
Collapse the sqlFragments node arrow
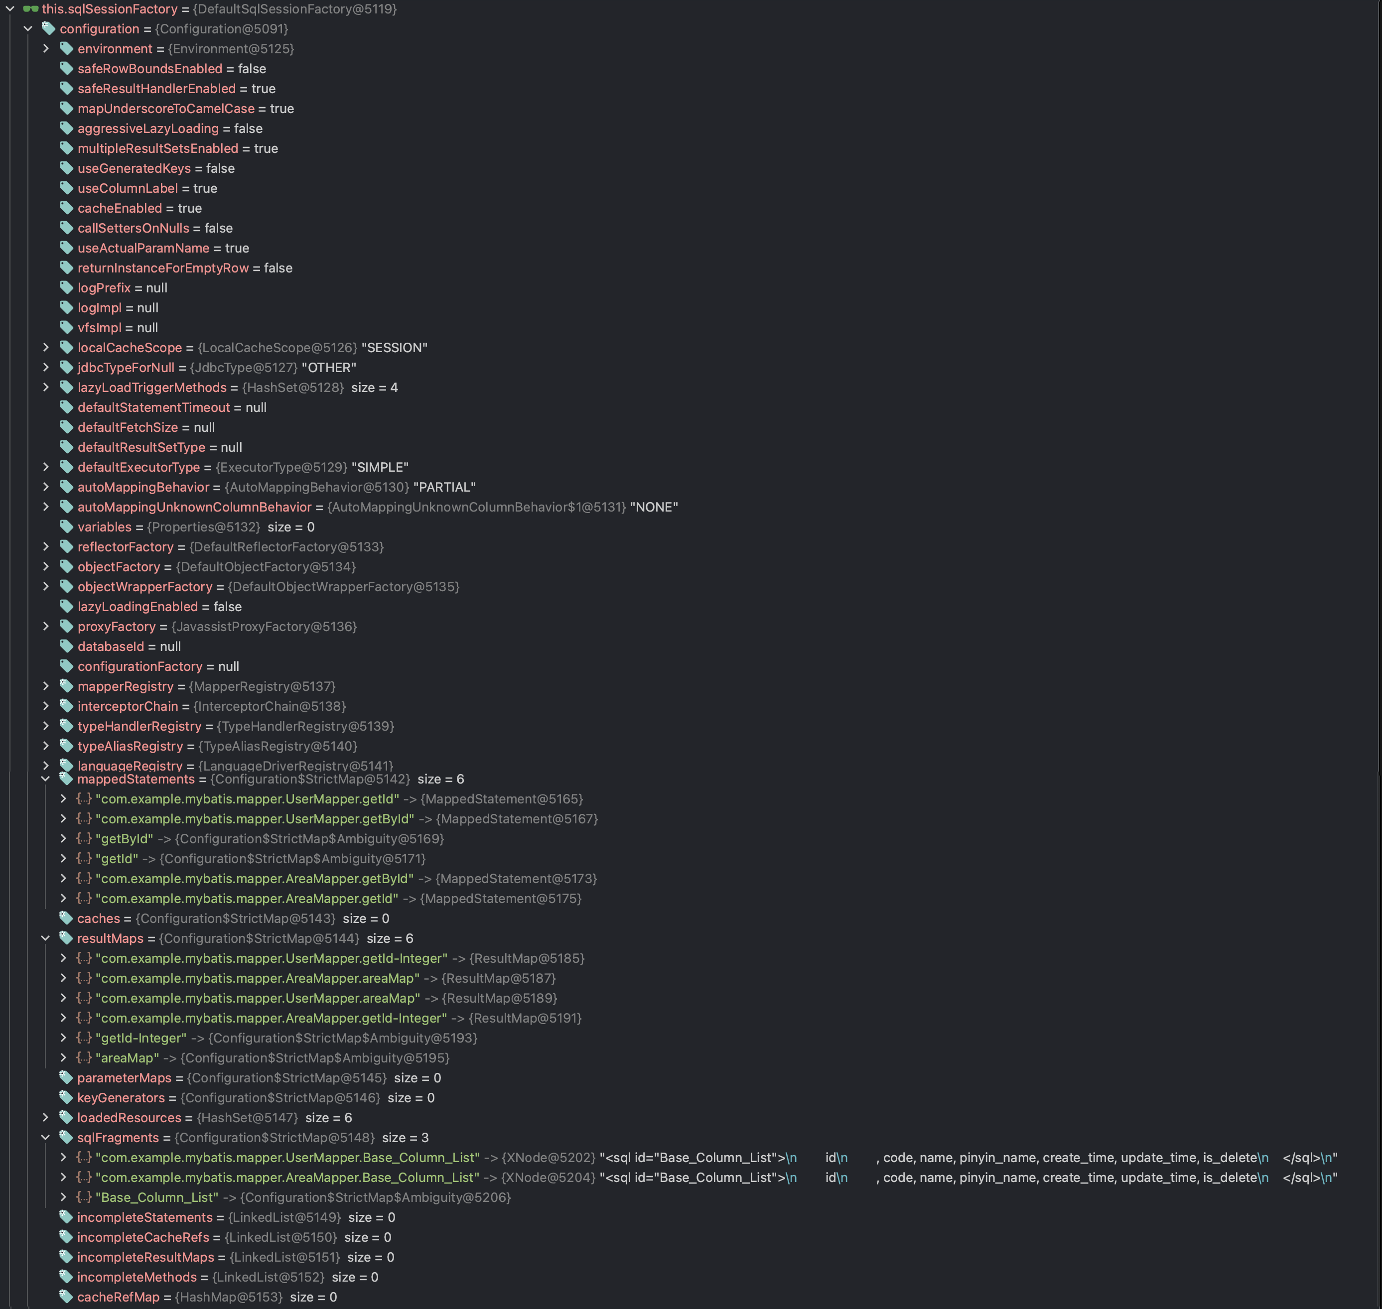click(x=45, y=1137)
